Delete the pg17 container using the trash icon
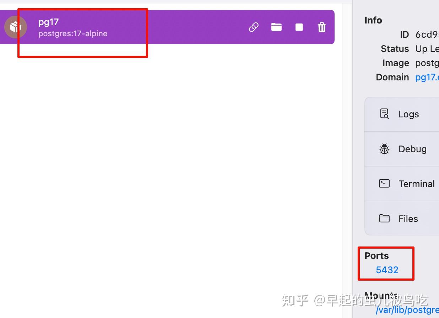Viewport: 439px width, 318px height. click(x=321, y=27)
